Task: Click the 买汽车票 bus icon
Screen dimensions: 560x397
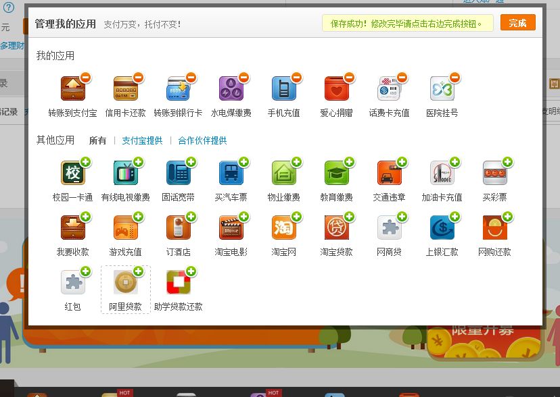Action: 231,173
